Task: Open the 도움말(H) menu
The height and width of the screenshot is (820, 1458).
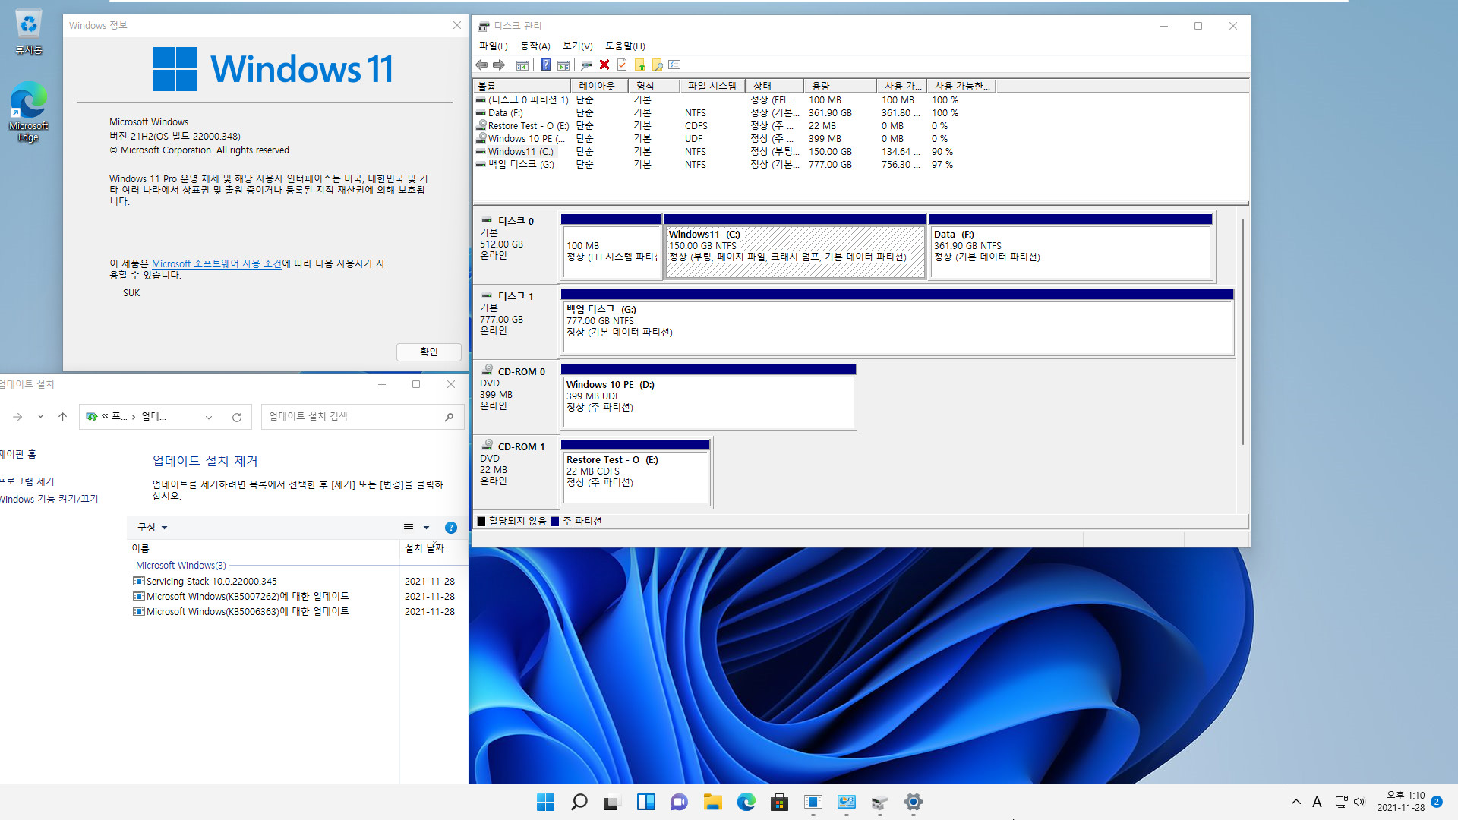Action: click(x=625, y=46)
